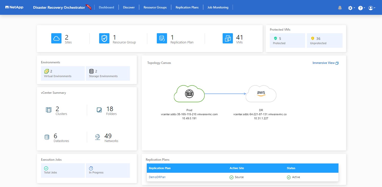
Task: Click the Source active site check icon
Action: [231, 177]
